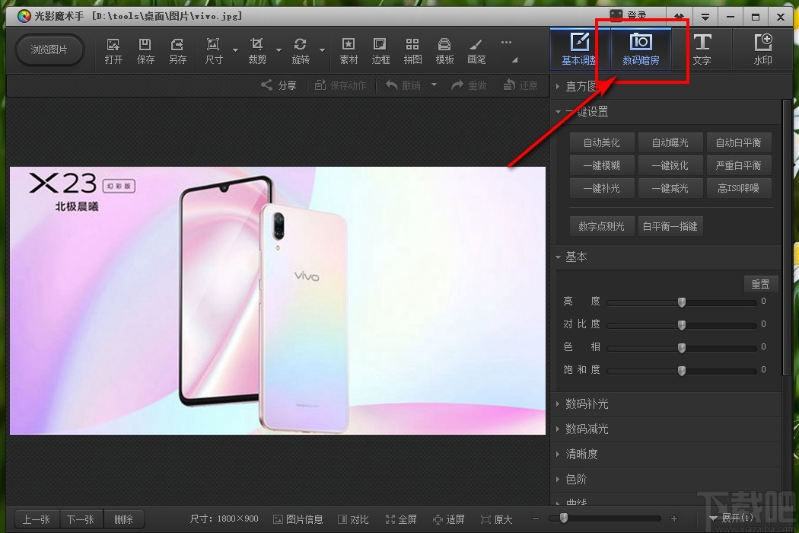Open 图片信息 image info
This screenshot has width=799, height=533.
click(x=298, y=519)
